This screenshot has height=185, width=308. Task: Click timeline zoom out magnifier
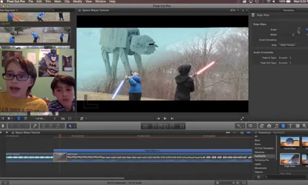click(218, 183)
